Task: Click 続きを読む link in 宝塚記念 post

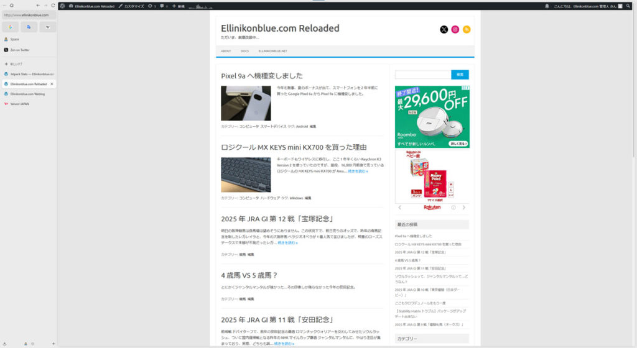Action: (x=287, y=242)
